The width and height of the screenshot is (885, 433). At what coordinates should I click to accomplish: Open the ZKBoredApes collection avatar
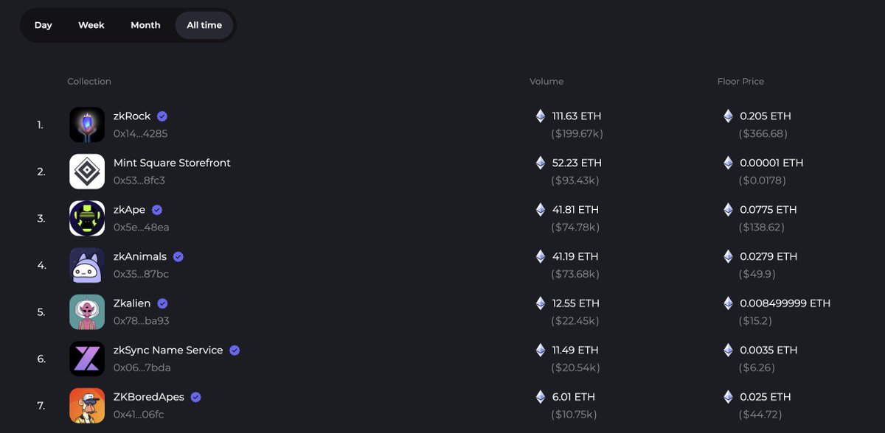tap(87, 405)
